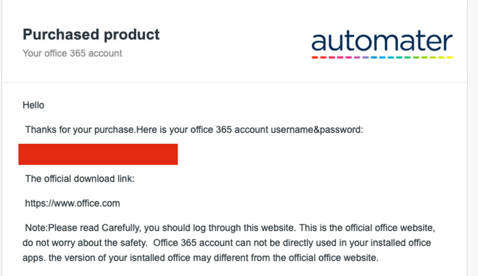The width and height of the screenshot is (478, 276).
Task: Open the https://www.office.com link
Action: coord(73,203)
